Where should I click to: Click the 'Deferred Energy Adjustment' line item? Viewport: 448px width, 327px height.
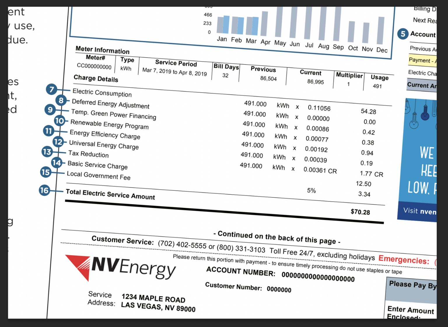click(x=111, y=104)
